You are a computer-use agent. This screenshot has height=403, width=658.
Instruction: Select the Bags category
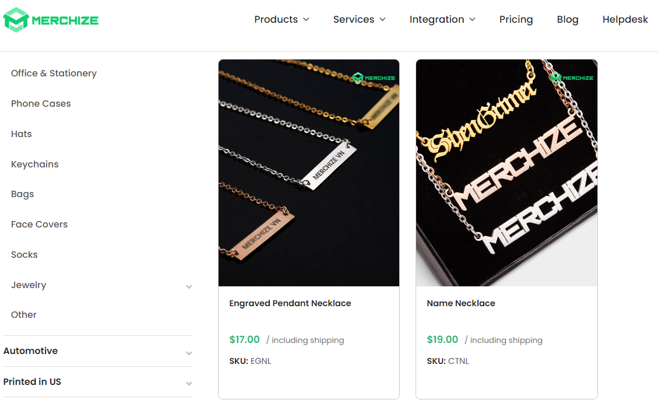(22, 194)
